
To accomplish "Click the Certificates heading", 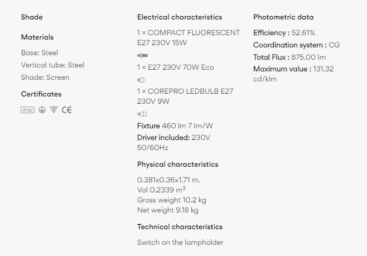I will pyautogui.click(x=41, y=94).
